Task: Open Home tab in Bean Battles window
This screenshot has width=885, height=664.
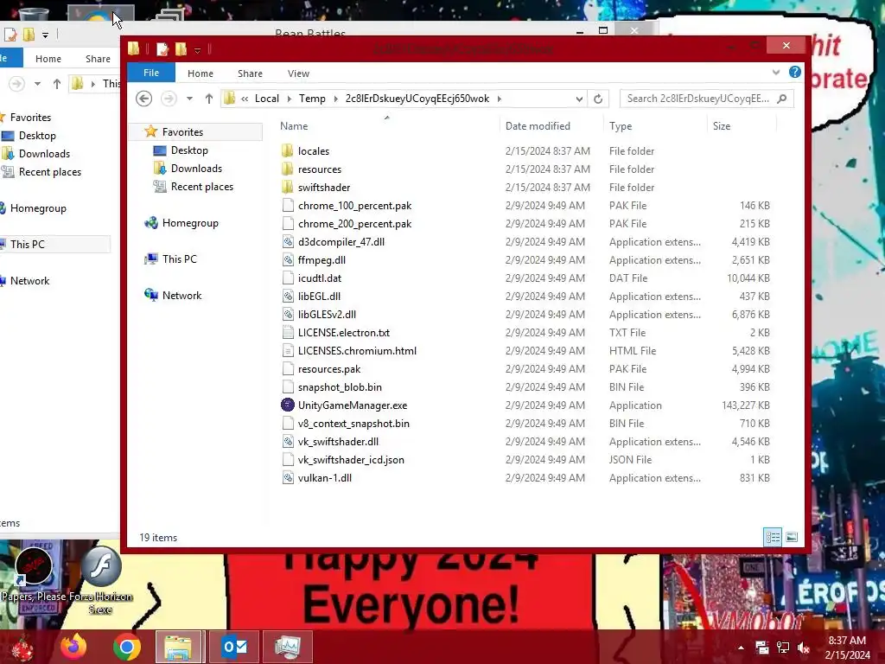Action: [48, 59]
